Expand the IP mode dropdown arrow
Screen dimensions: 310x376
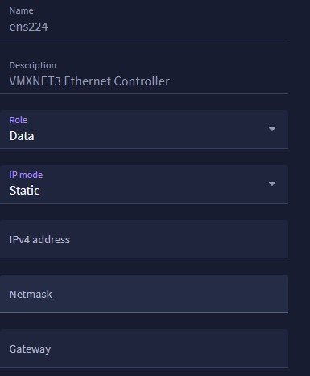click(272, 184)
